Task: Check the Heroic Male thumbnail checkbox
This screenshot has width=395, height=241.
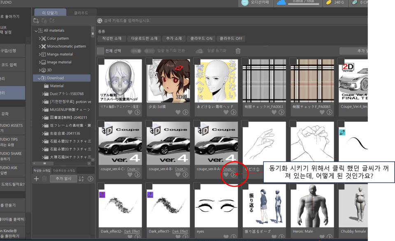Action: tap(293, 186)
